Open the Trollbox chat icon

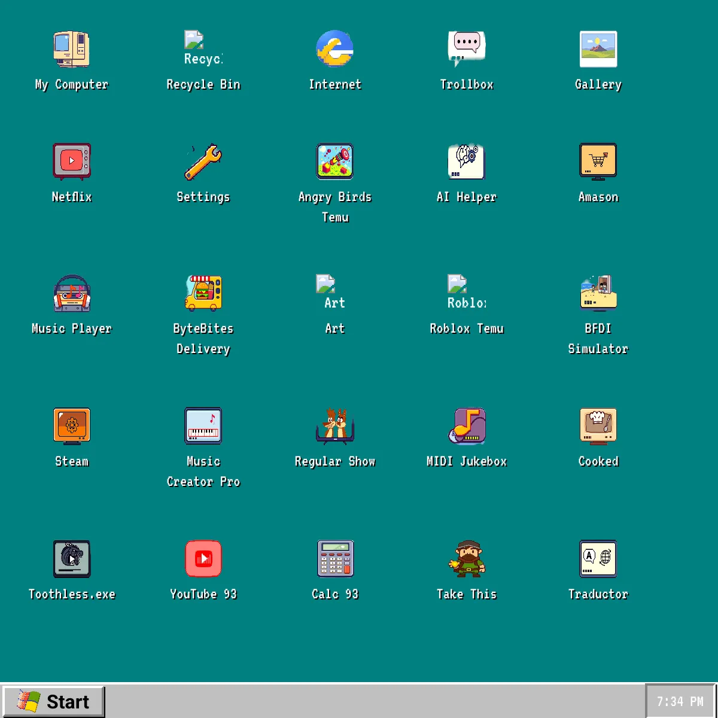[467, 49]
